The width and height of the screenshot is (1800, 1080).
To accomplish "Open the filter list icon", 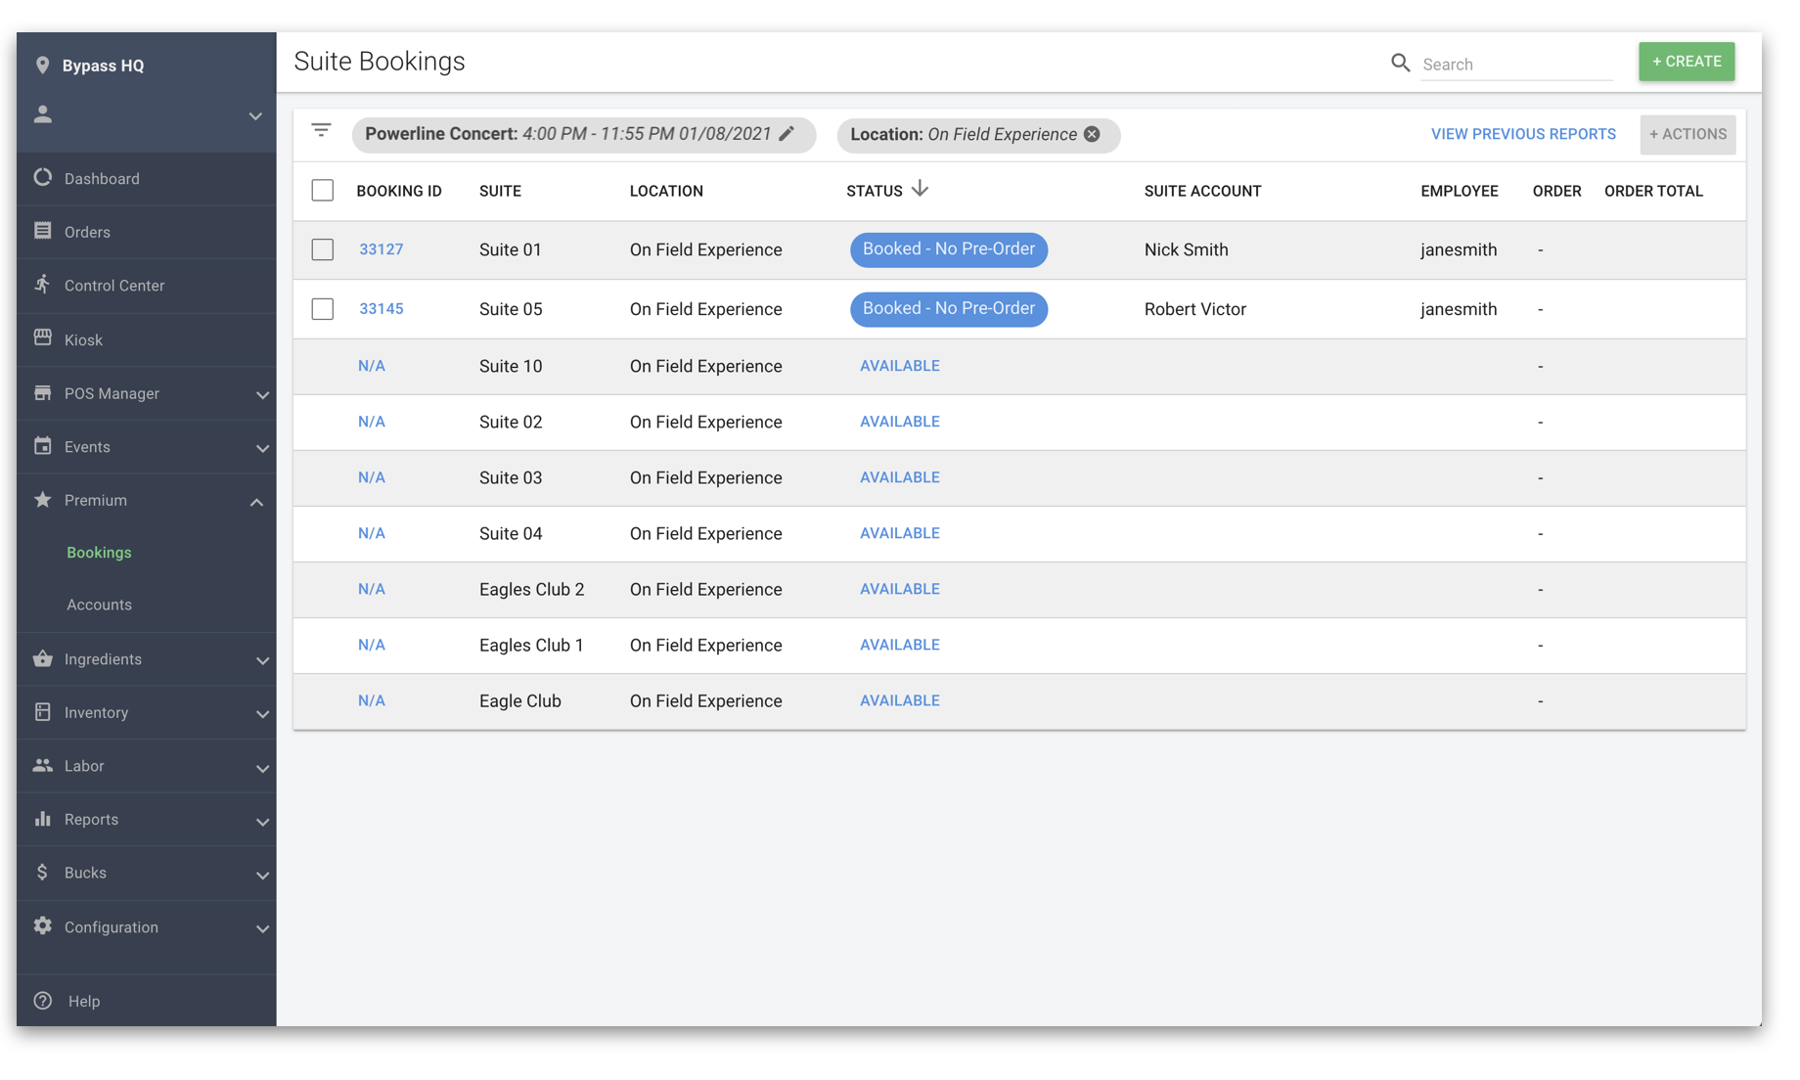I will (321, 130).
